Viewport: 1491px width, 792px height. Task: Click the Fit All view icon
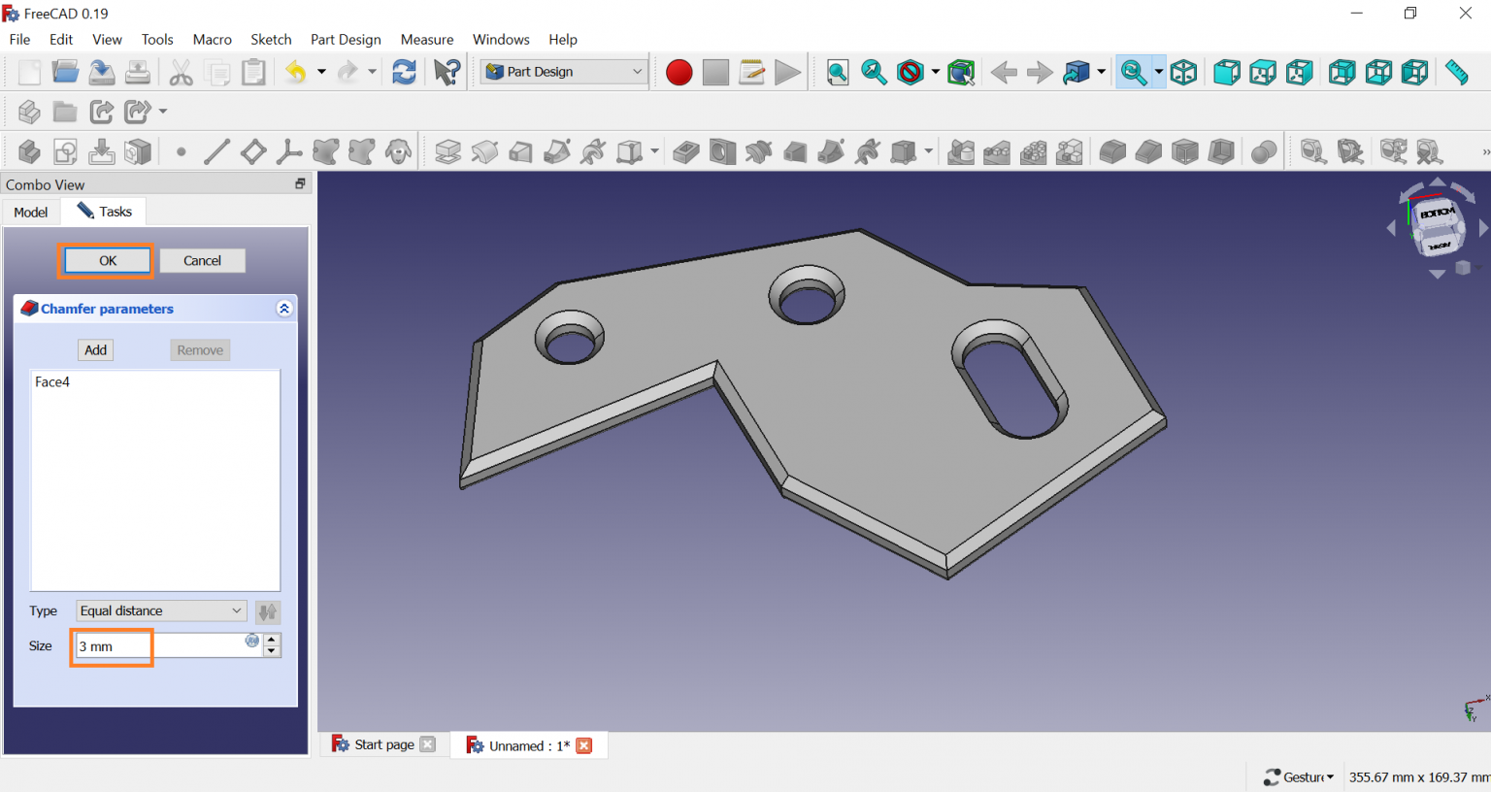[x=837, y=73]
